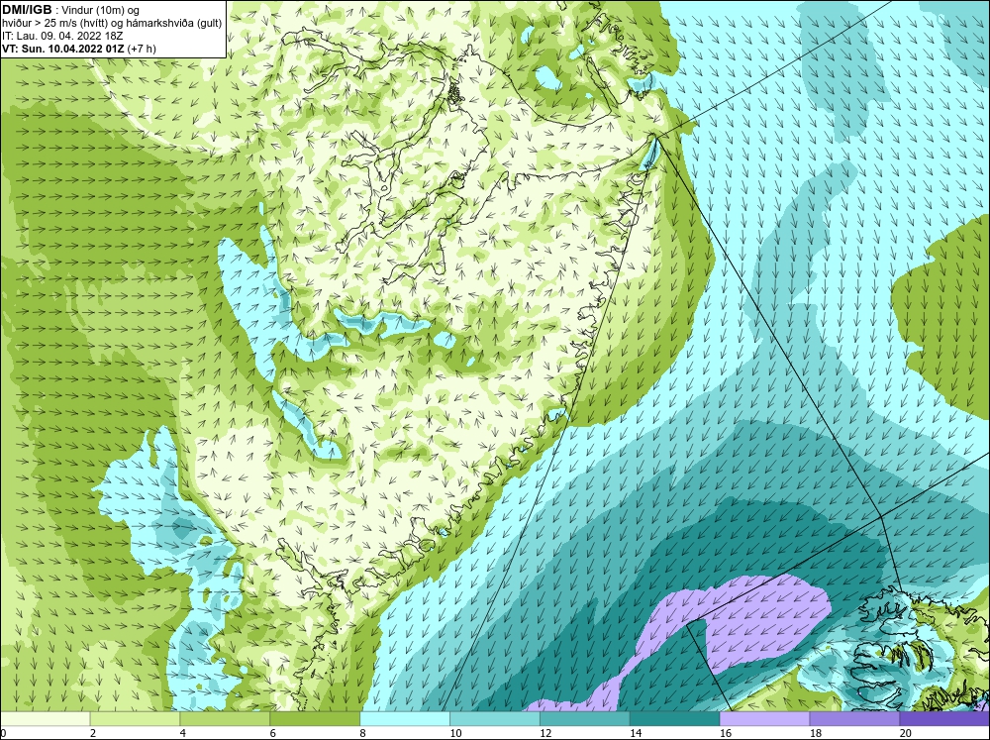Click the scale label '8'

(x=362, y=733)
